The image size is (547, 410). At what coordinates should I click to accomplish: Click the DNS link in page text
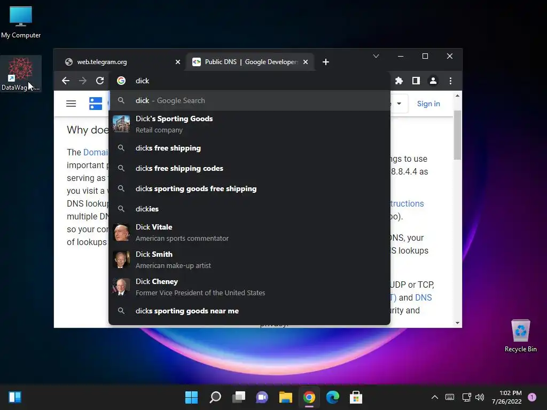(424, 298)
